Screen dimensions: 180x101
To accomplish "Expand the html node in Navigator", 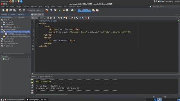I will point(1,59).
